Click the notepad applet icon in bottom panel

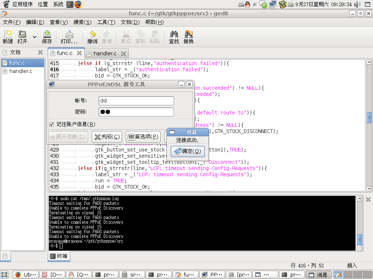(338, 275)
